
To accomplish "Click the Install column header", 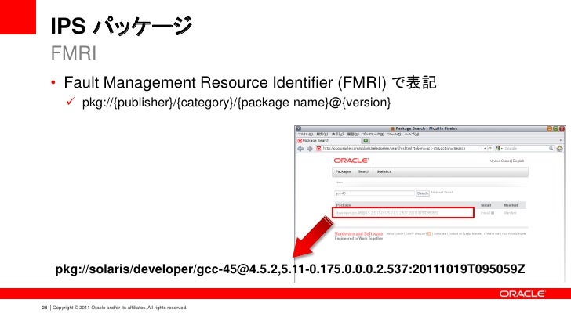I will (486, 205).
